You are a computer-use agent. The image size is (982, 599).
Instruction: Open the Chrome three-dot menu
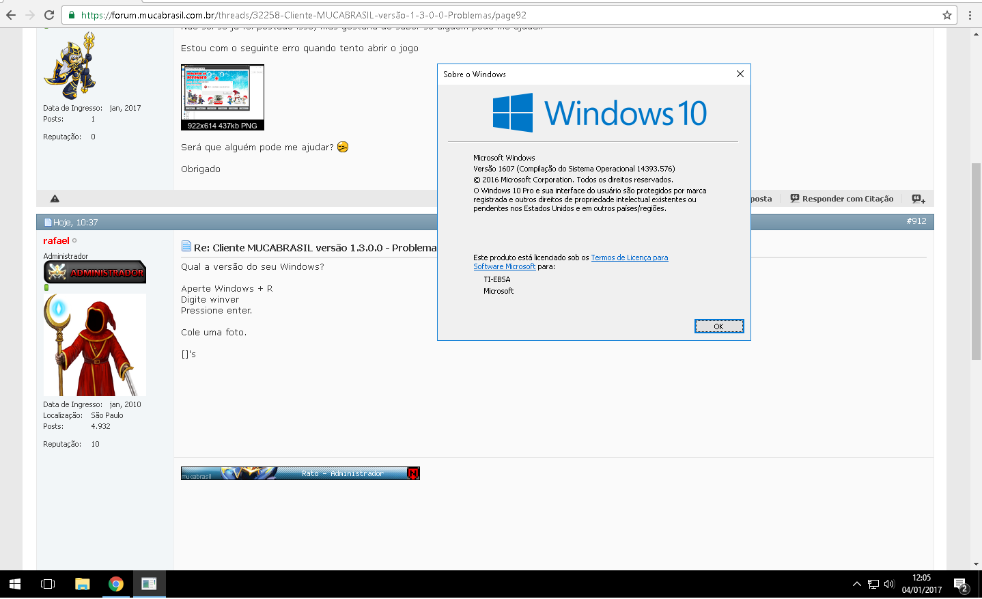(x=970, y=15)
